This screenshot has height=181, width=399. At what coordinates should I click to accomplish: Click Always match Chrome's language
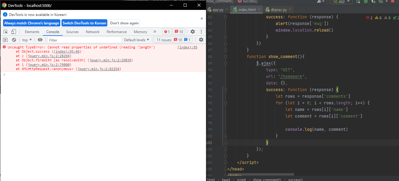(32, 23)
